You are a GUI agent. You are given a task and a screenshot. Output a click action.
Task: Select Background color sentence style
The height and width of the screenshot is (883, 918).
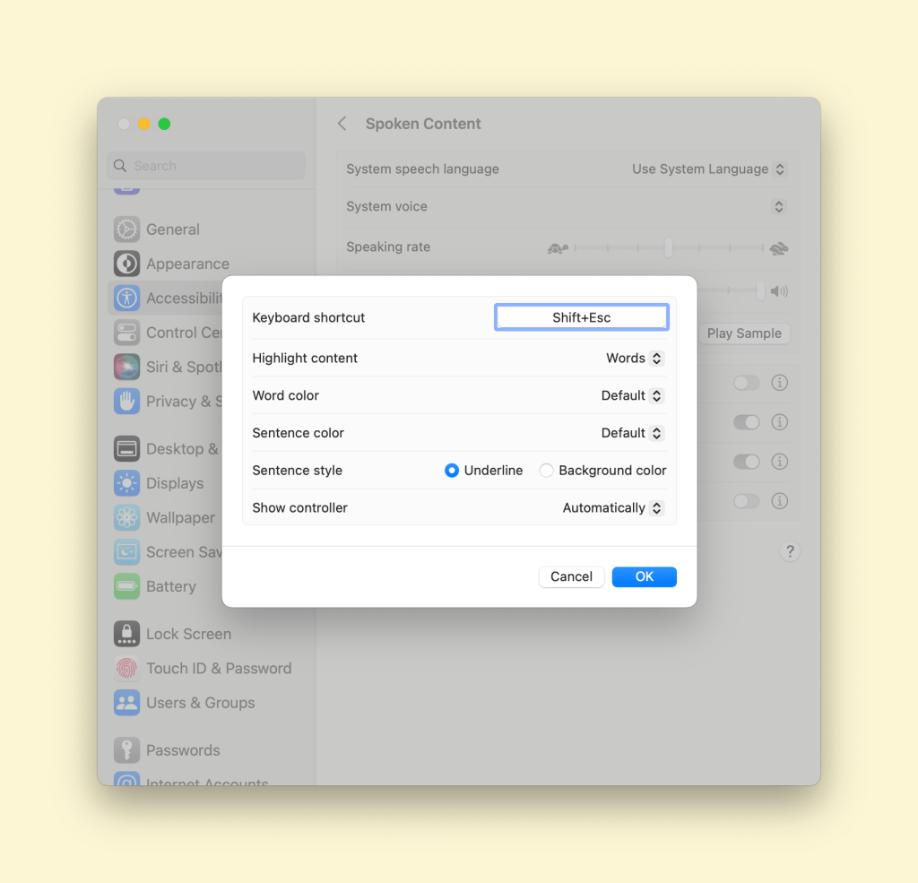[546, 471]
